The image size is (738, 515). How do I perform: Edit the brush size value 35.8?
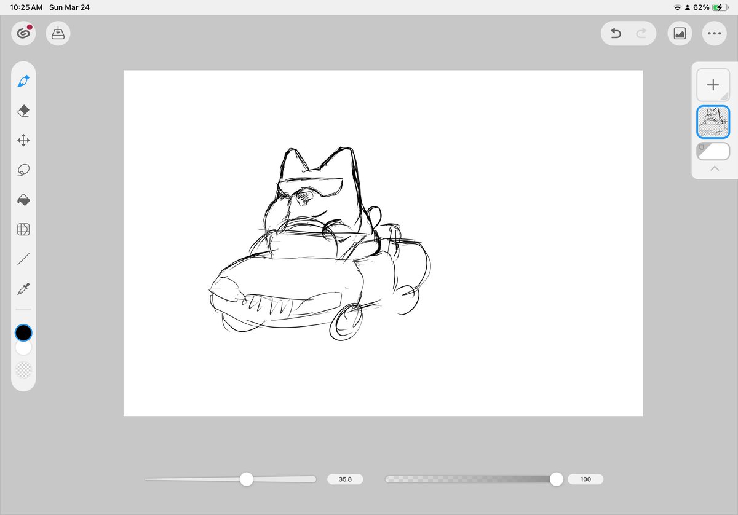pyautogui.click(x=345, y=479)
